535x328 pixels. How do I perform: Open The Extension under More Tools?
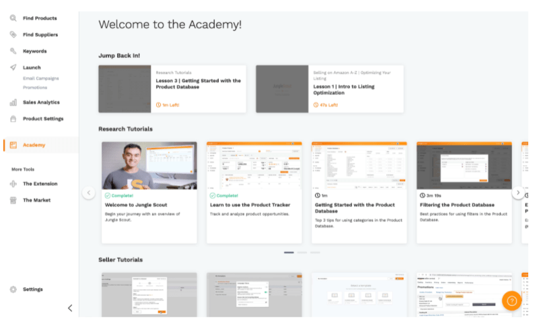[x=40, y=184]
